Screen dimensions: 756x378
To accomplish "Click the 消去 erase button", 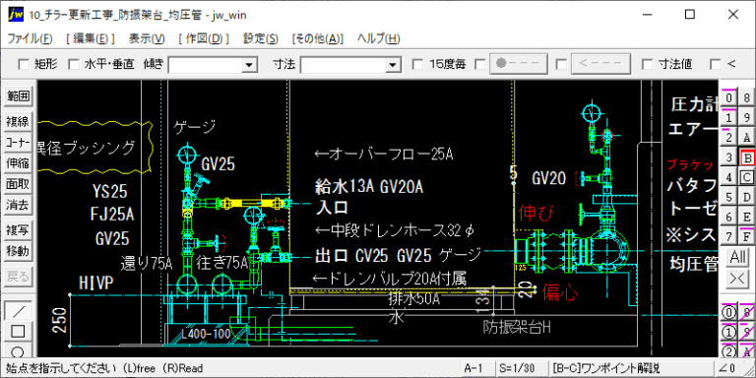I will [x=18, y=206].
